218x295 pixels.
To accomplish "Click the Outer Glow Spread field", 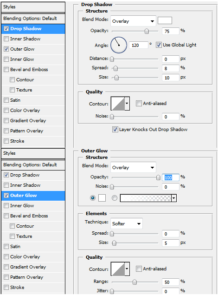I will [x=171, y=234].
